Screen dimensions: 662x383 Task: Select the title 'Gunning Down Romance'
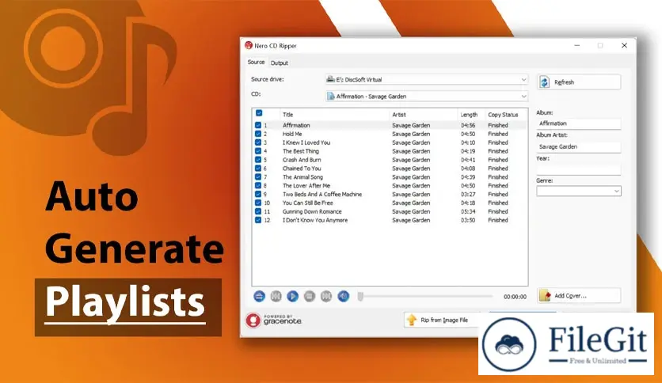tap(312, 212)
